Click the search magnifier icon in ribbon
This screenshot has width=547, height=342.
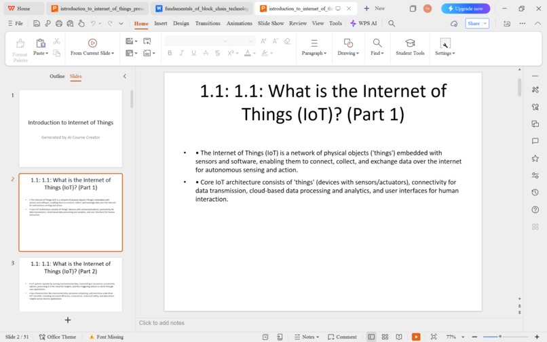point(392,23)
